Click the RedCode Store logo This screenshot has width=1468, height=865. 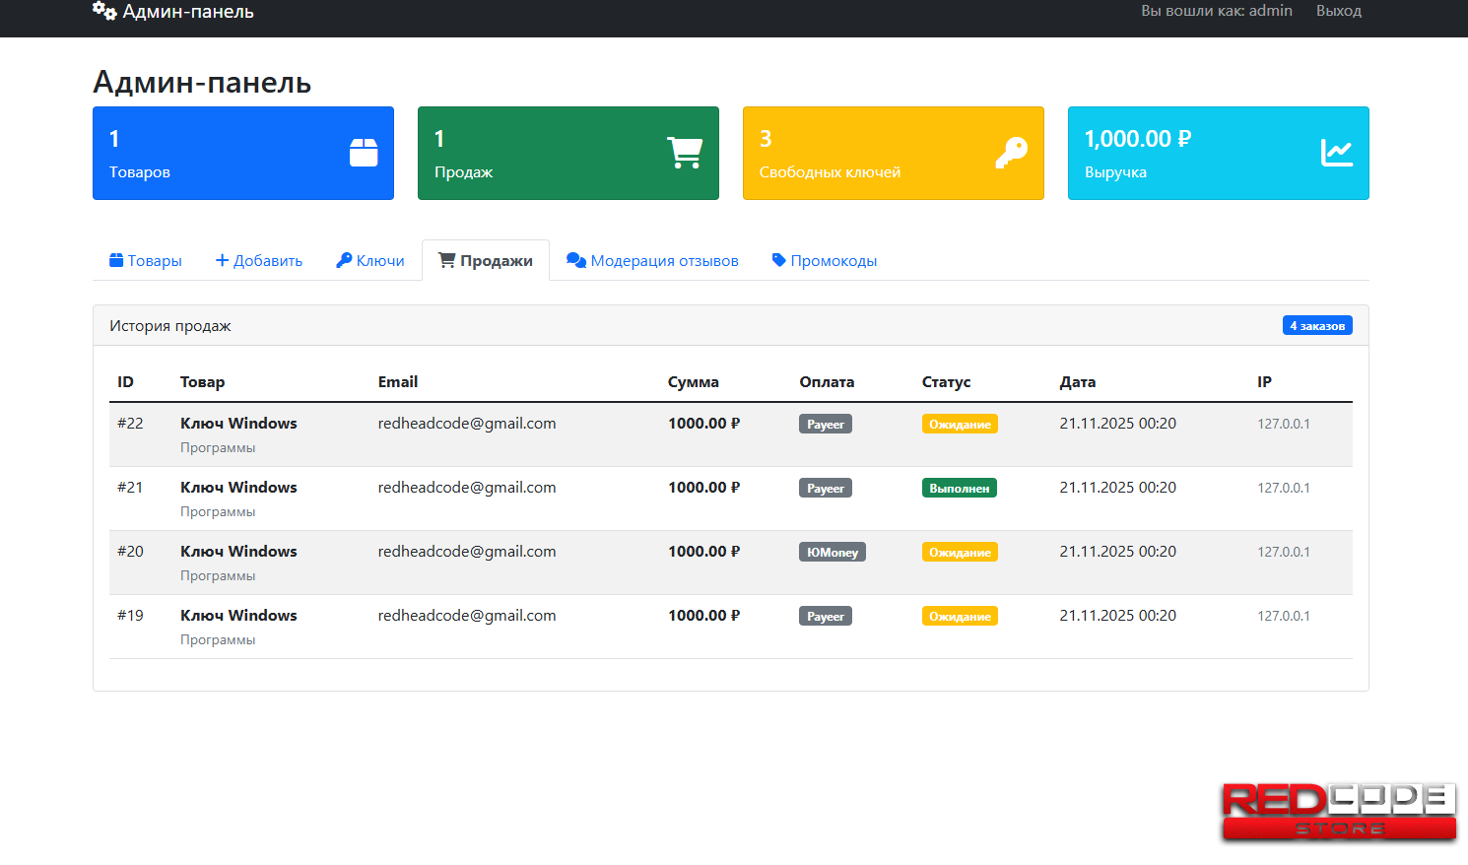[x=1338, y=811]
